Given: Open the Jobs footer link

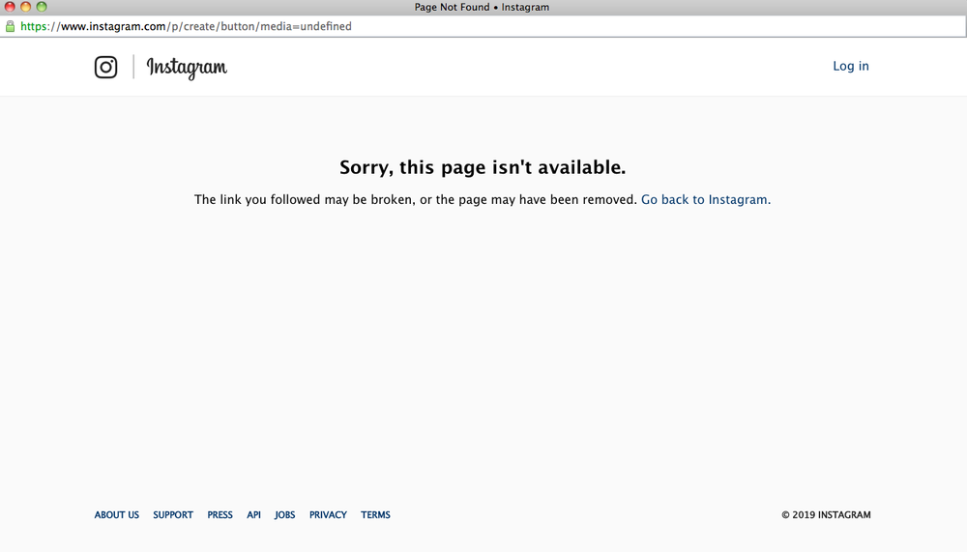Looking at the screenshot, I should pos(285,515).
